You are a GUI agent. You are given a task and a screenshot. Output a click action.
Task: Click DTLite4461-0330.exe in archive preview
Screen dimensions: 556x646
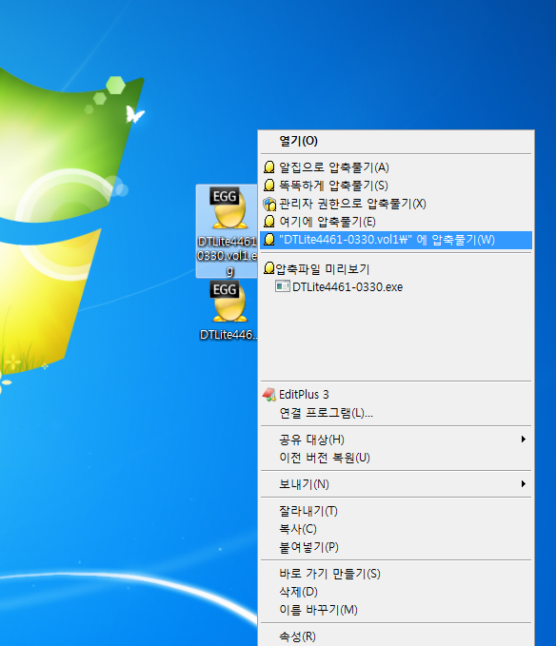click(347, 286)
